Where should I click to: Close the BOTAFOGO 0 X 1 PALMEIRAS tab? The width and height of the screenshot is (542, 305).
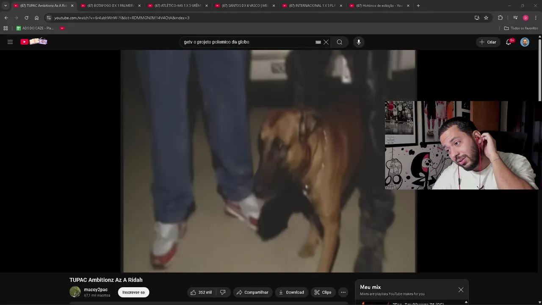(x=139, y=6)
